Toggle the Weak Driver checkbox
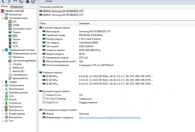Viewport: 195px width, 132px height. click(x=44, y=102)
